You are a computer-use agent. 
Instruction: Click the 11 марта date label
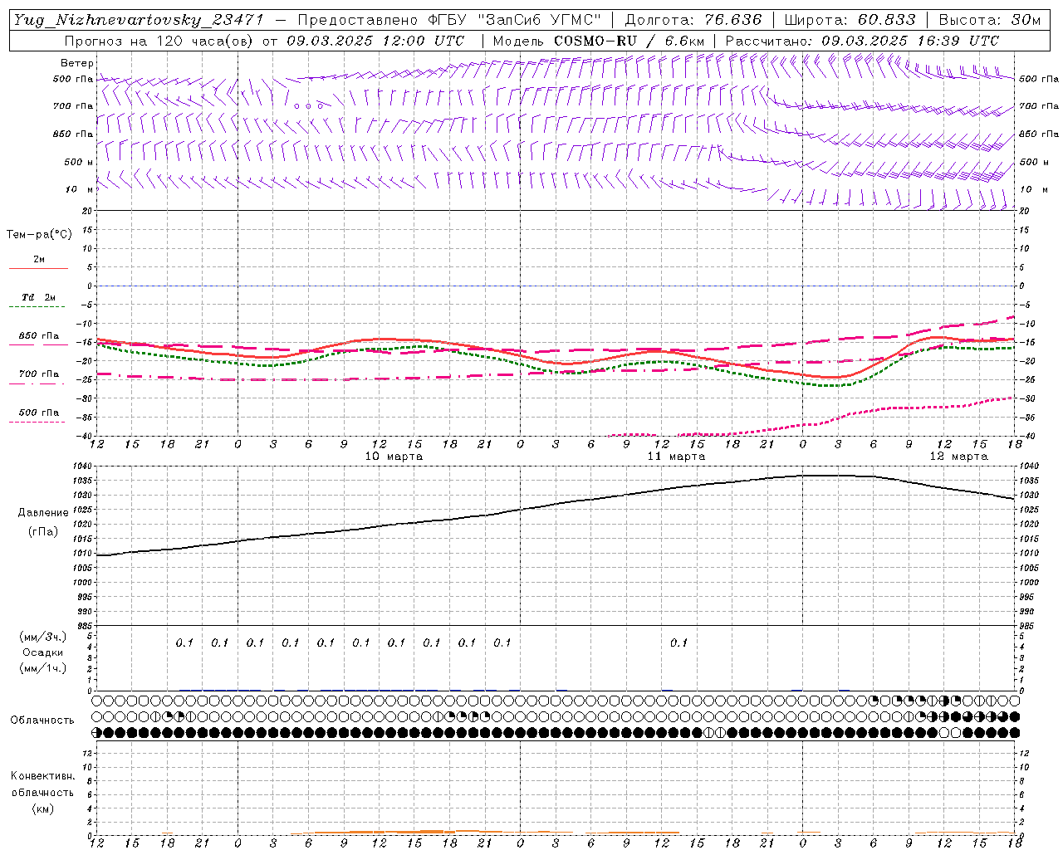(676, 457)
